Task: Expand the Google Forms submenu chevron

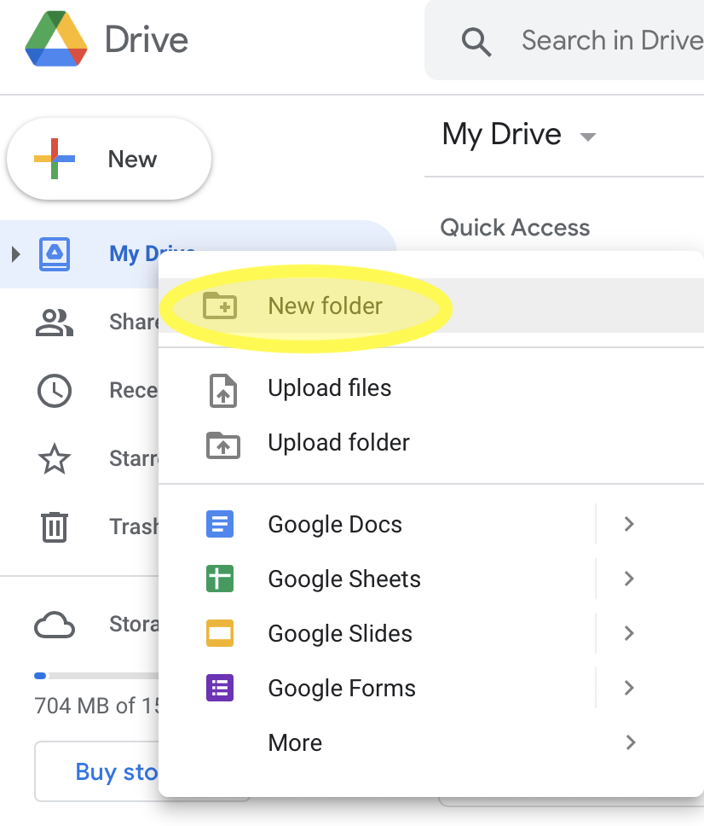Action: (629, 688)
